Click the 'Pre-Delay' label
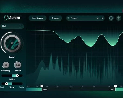The height and width of the screenshot is (98, 123). tap(6, 71)
